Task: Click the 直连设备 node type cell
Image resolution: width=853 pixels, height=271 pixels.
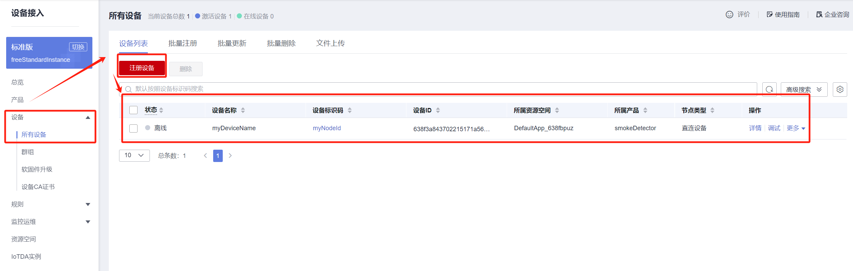Action: [x=694, y=128]
